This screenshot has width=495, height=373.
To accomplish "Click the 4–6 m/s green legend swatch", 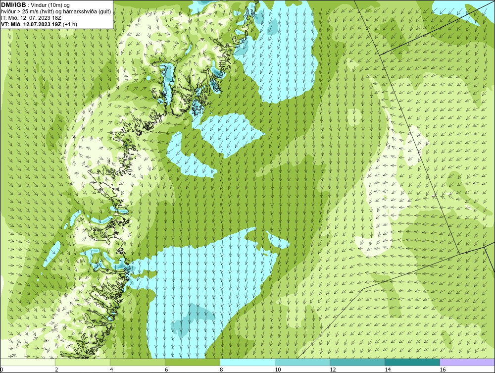I will (138, 362).
